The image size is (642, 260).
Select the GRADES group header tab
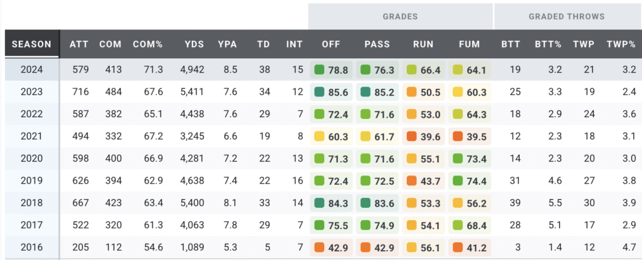(400, 16)
